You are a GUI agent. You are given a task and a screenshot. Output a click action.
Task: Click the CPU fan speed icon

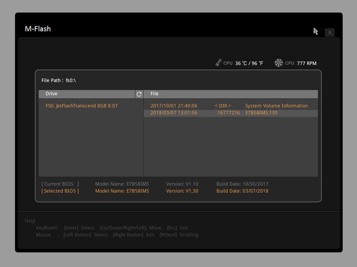tap(279, 63)
